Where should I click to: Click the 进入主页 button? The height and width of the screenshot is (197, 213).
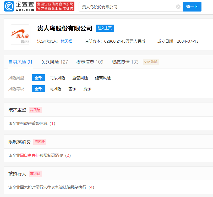pos(105,28)
